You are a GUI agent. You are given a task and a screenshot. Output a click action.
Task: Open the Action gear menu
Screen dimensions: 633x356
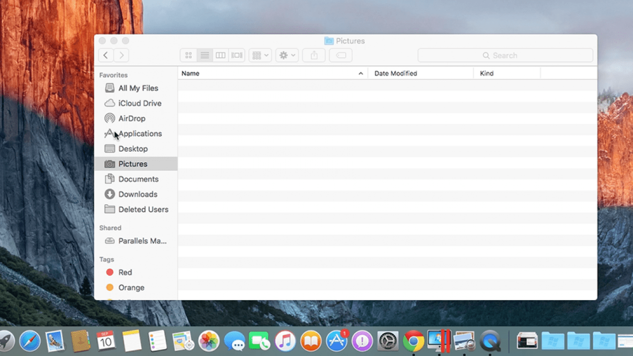(287, 55)
